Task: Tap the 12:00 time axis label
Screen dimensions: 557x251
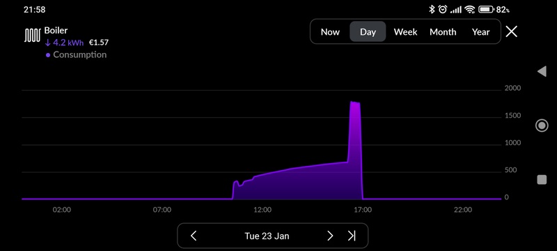Action: coord(262,210)
